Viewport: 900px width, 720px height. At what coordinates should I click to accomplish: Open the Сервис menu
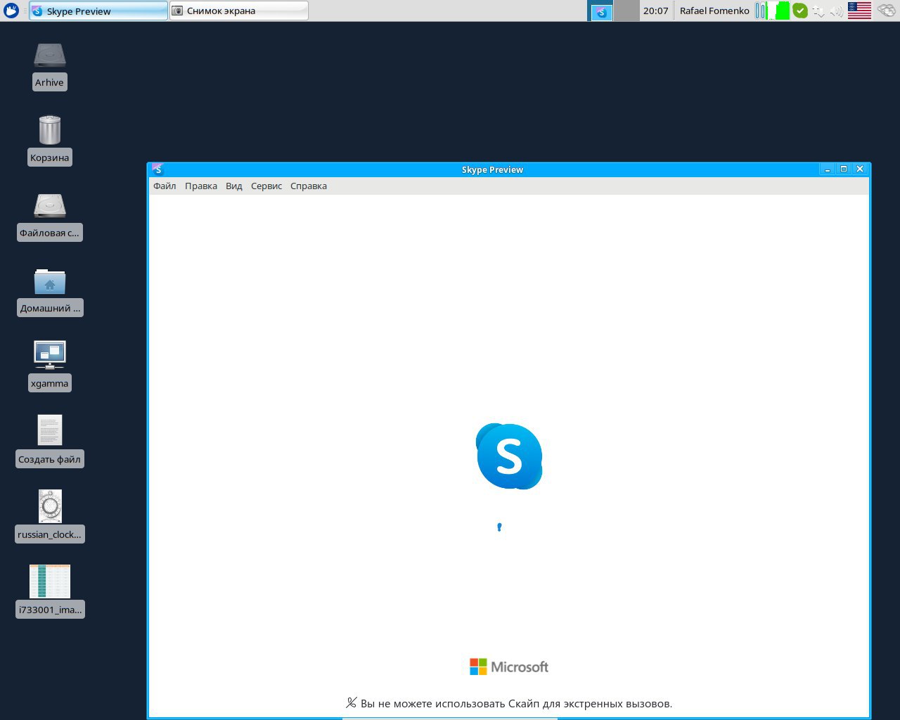(x=266, y=186)
